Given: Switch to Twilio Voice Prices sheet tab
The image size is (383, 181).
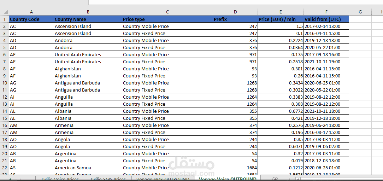Looking at the screenshot, I should (x=60, y=179).
